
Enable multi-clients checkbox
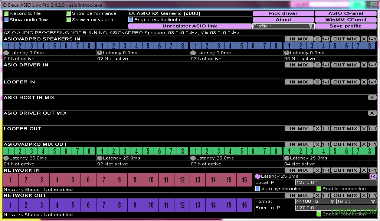click(x=131, y=20)
